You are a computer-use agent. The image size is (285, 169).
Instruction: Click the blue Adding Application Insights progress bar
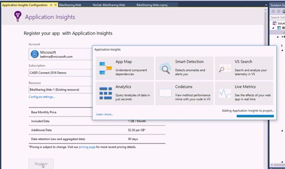255,116
